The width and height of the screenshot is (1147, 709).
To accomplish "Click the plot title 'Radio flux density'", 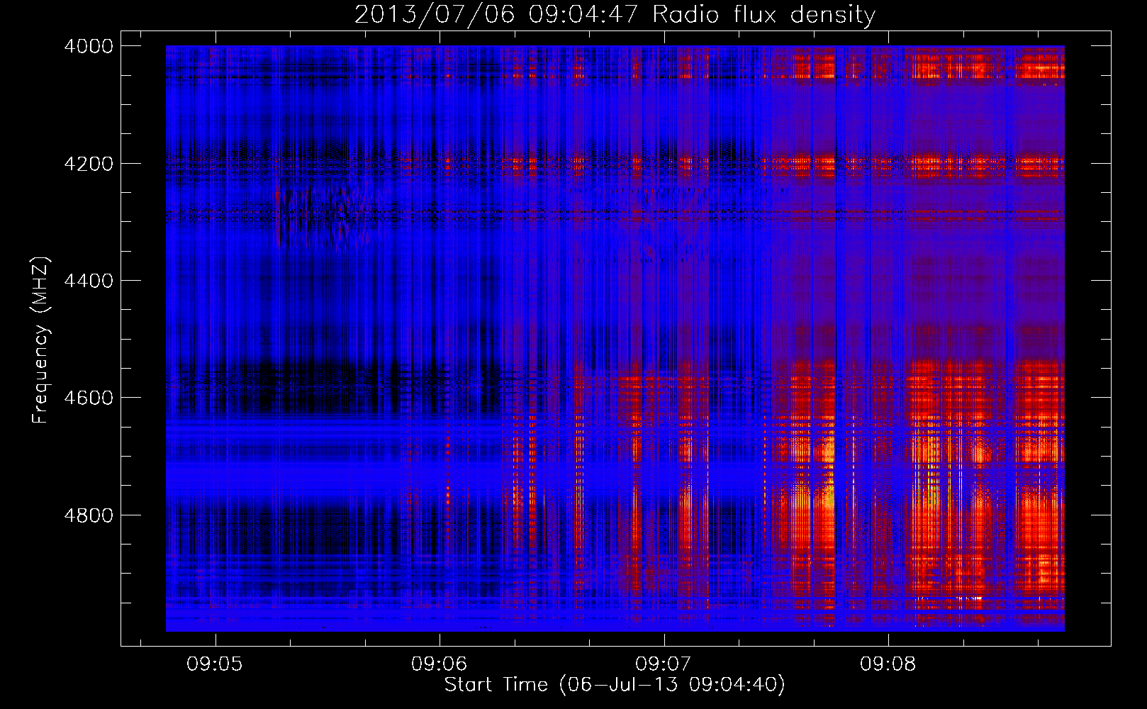I will (764, 14).
